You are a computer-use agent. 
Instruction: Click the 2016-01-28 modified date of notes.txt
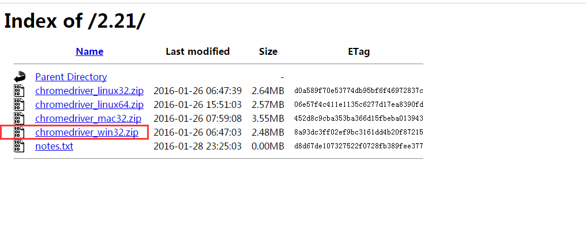[197, 146]
